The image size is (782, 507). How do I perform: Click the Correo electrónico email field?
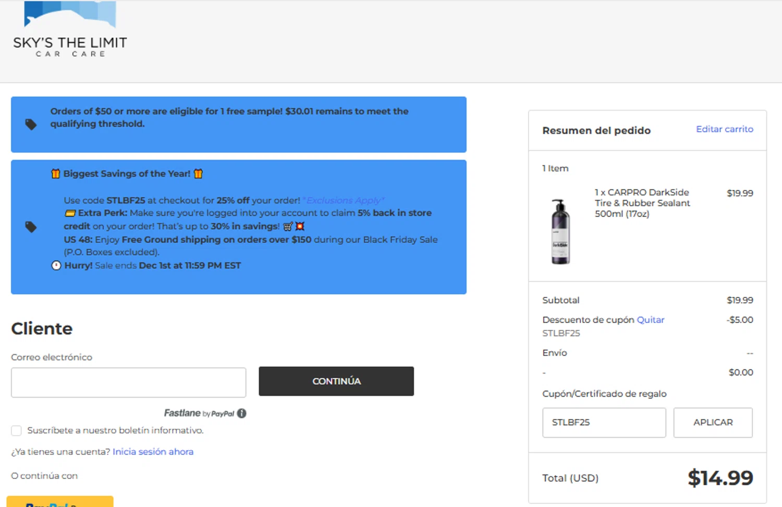(128, 382)
